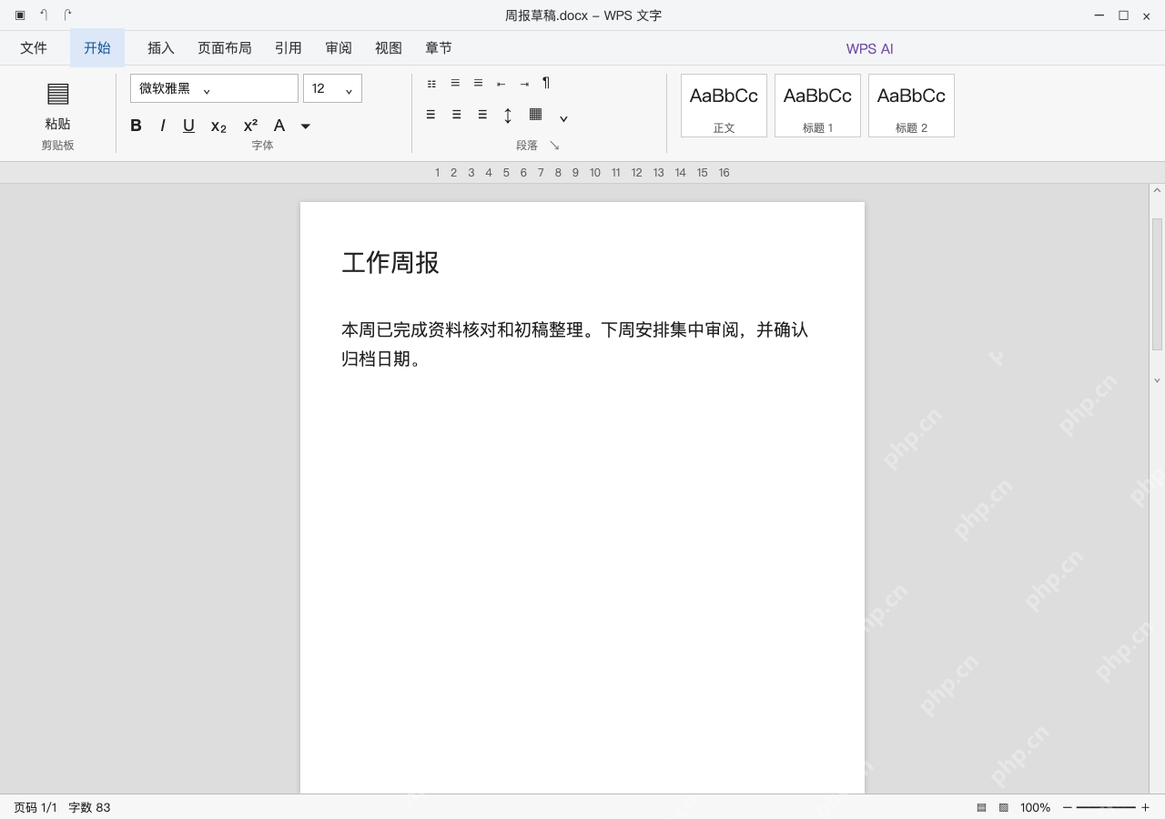Open the font size 12 dropdown
This screenshot has width=1165, height=819.
click(332, 88)
